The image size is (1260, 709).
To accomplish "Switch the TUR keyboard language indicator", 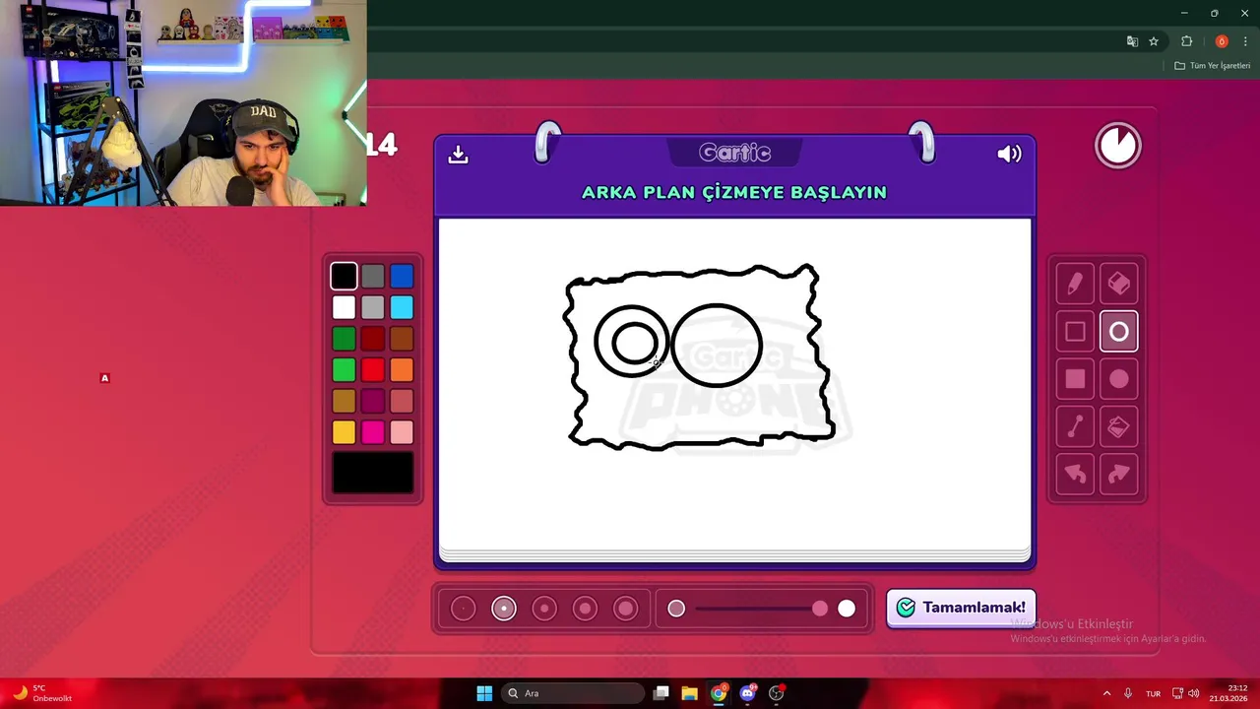I will [1153, 693].
